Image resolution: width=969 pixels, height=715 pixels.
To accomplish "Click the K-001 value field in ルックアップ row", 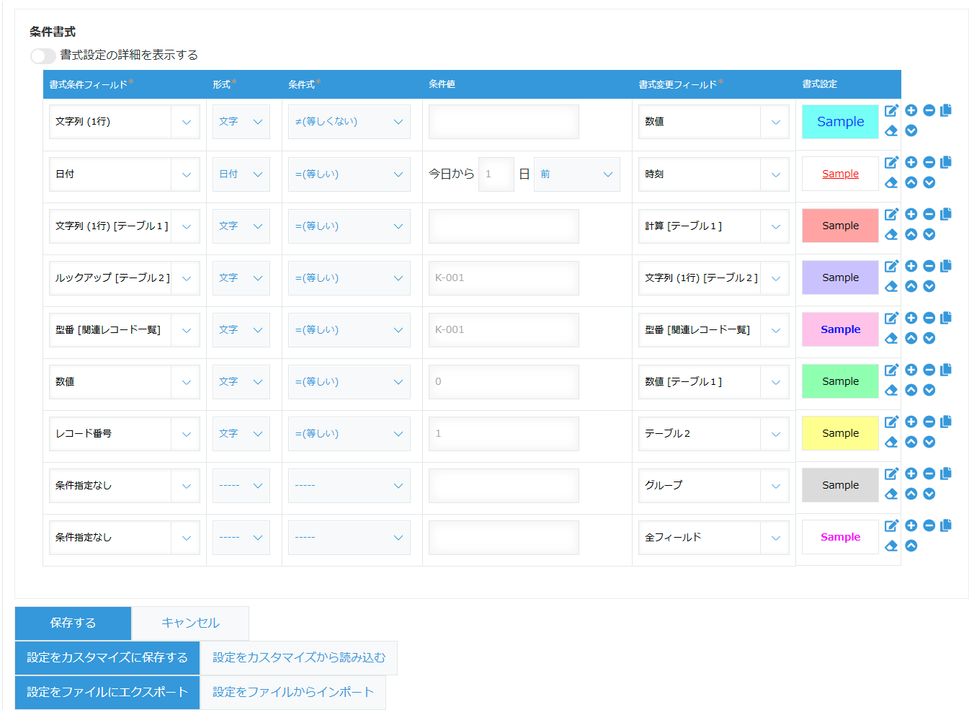I will click(503, 278).
